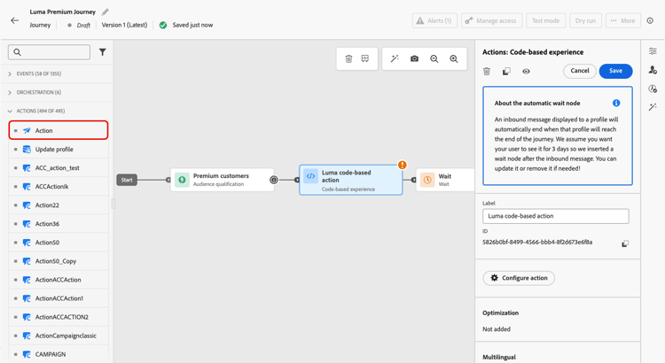The height and width of the screenshot is (363, 665).
Task: Pick Action36 in the actions list
Action: (x=59, y=224)
